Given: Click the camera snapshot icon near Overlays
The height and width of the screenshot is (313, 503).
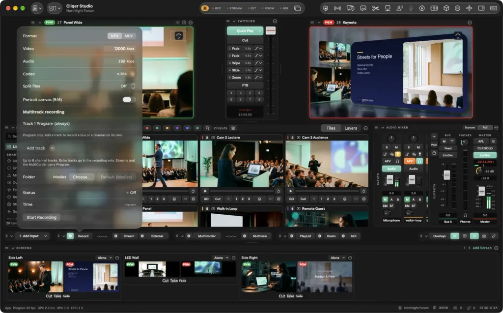Looking at the screenshot, I should pyautogui.click(x=484, y=236).
